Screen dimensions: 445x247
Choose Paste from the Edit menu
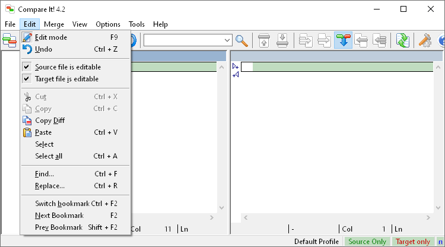(75, 132)
